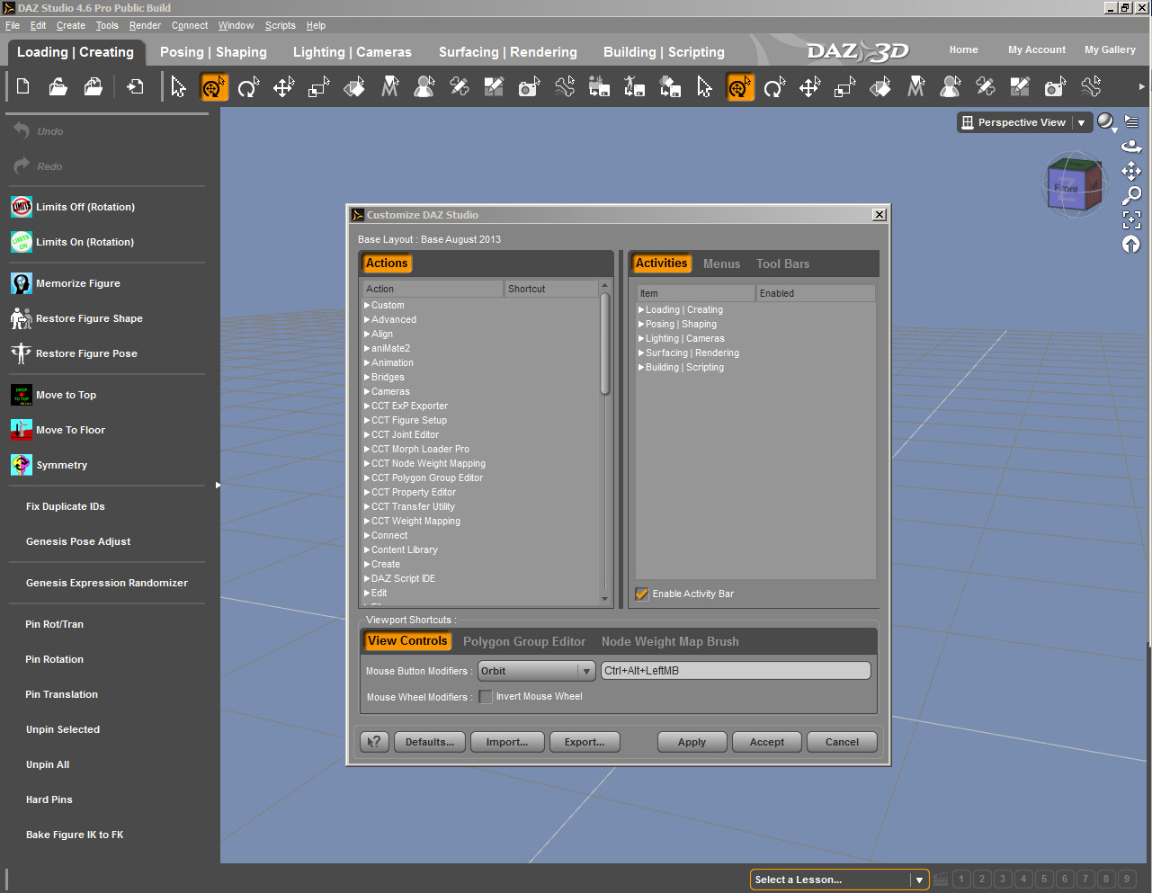Toggle the Enable Activity Bar checkbox
This screenshot has width=1152, height=893.
[x=642, y=594]
